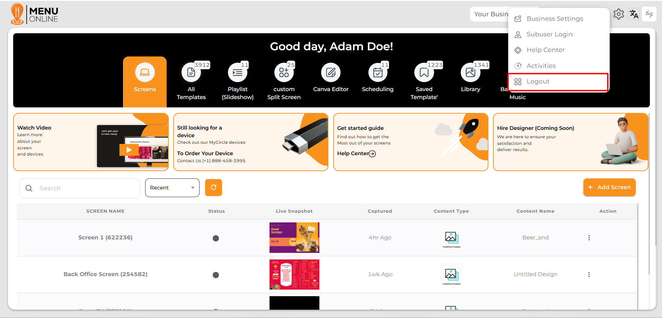This screenshot has height=318, width=662.
Task: Select Subuser Login menu option
Action: [549, 34]
